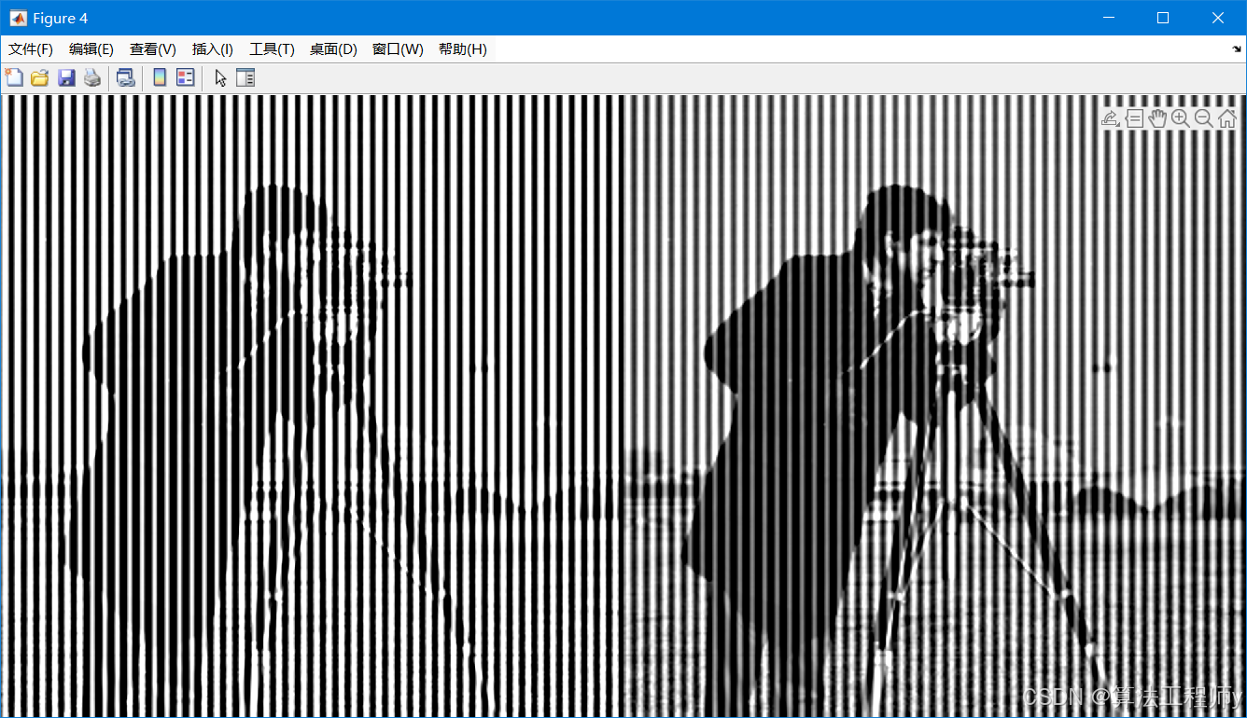The image size is (1247, 718).
Task: Insert a colorbar with the toolbar icon
Action: click(x=160, y=78)
